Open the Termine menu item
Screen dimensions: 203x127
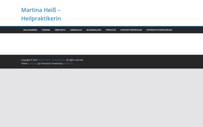point(46,30)
